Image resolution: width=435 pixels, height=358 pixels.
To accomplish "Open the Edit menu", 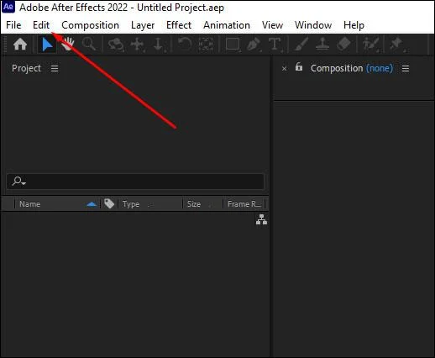I will pyautogui.click(x=41, y=25).
